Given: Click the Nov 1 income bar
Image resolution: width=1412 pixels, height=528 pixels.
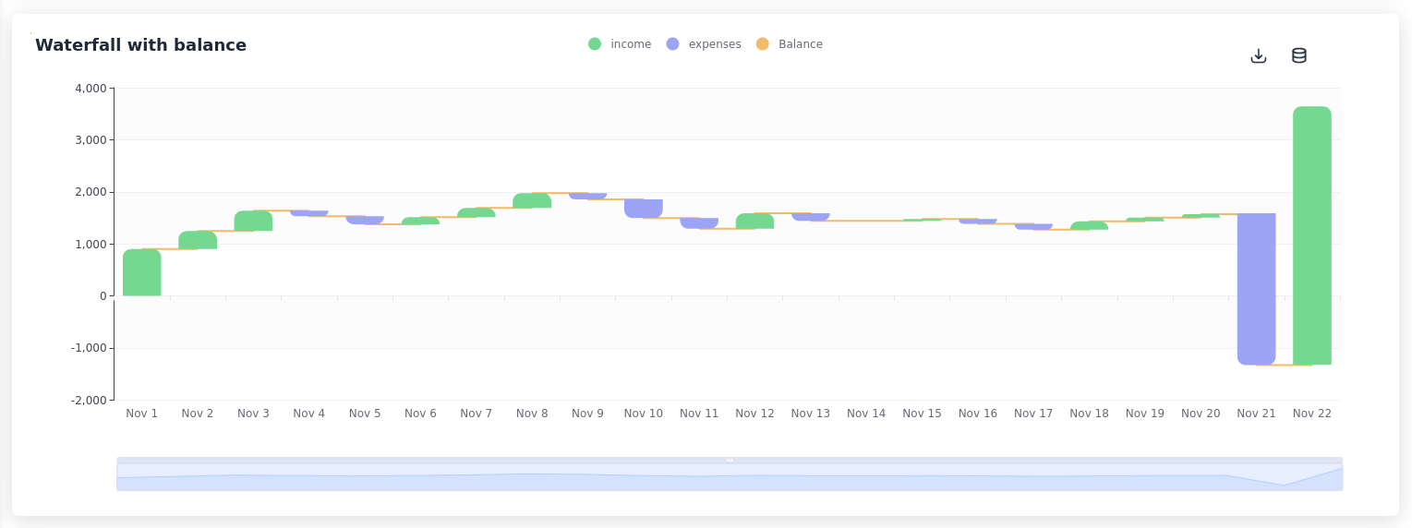Looking at the screenshot, I should pos(142,272).
